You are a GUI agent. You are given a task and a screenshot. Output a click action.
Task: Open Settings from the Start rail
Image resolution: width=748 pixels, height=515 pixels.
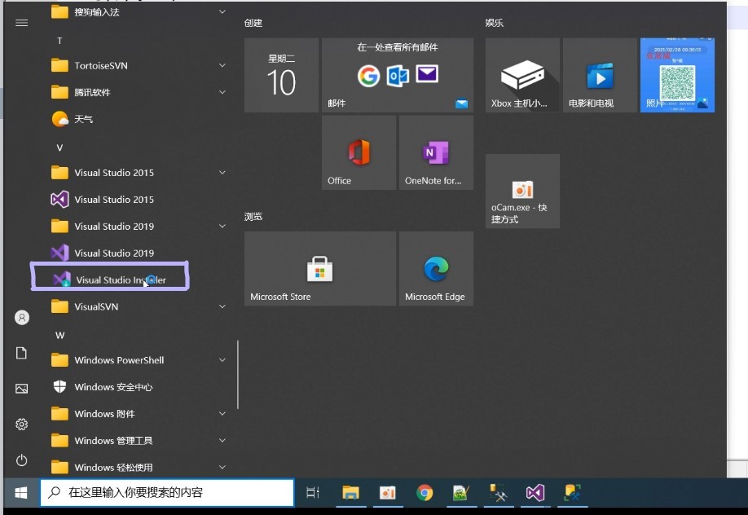[21, 424]
